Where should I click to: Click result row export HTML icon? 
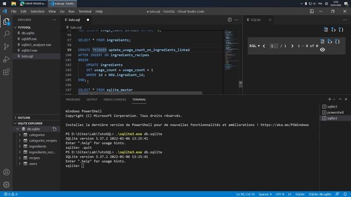(x=330, y=42)
